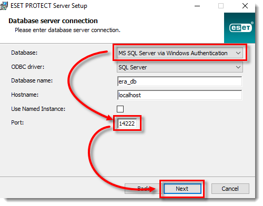This screenshot has height=206, width=263.
Task: Click the "Please enter database server connection." text
Action: point(67,30)
